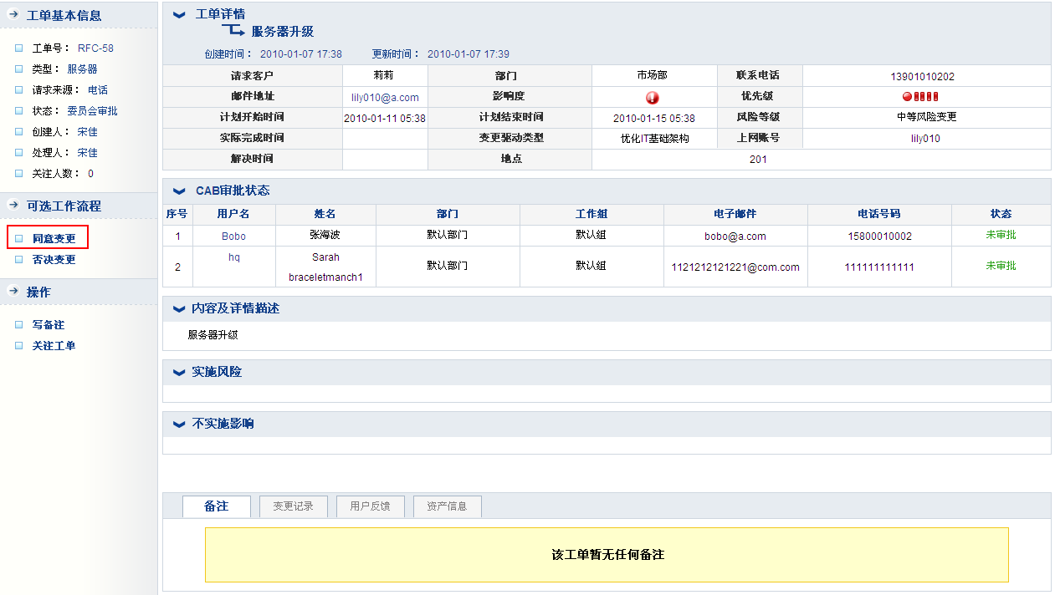Click arrow icon beside 可选工作流程 header

[13, 206]
